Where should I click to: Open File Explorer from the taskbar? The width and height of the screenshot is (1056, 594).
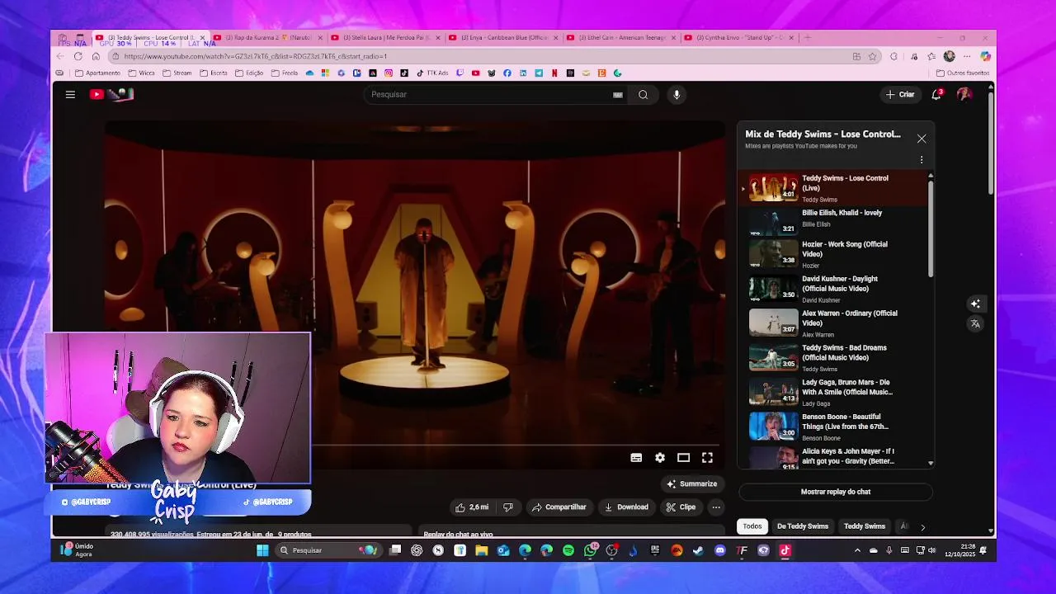point(482,550)
